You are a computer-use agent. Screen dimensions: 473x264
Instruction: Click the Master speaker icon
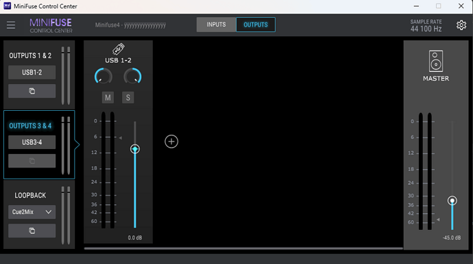436,61
